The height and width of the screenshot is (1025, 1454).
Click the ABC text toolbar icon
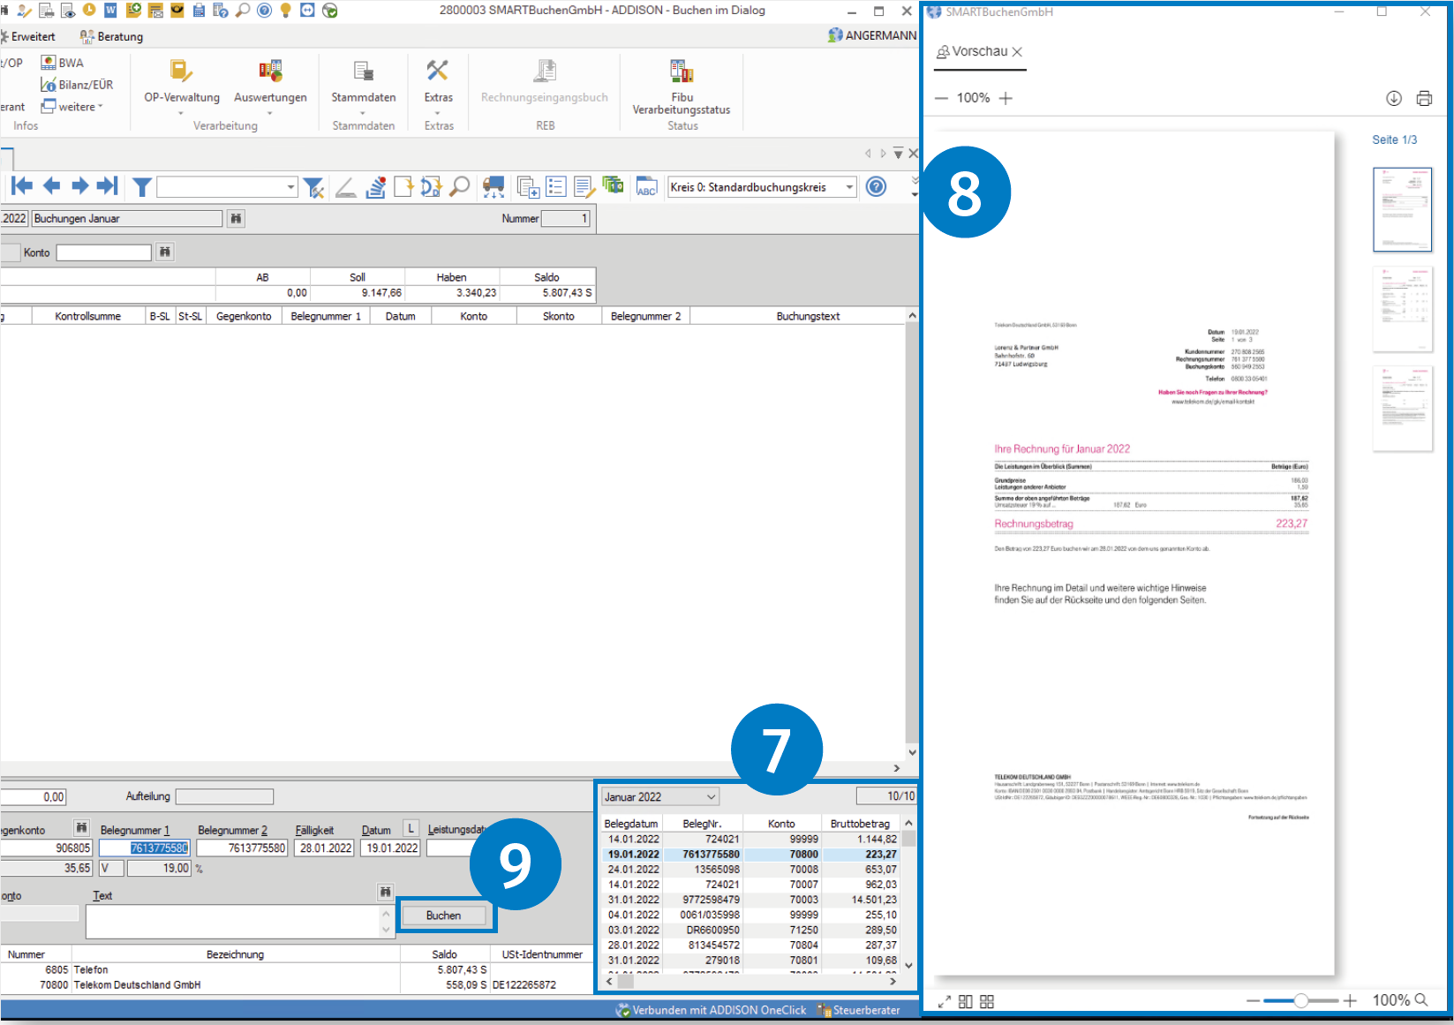tap(646, 187)
